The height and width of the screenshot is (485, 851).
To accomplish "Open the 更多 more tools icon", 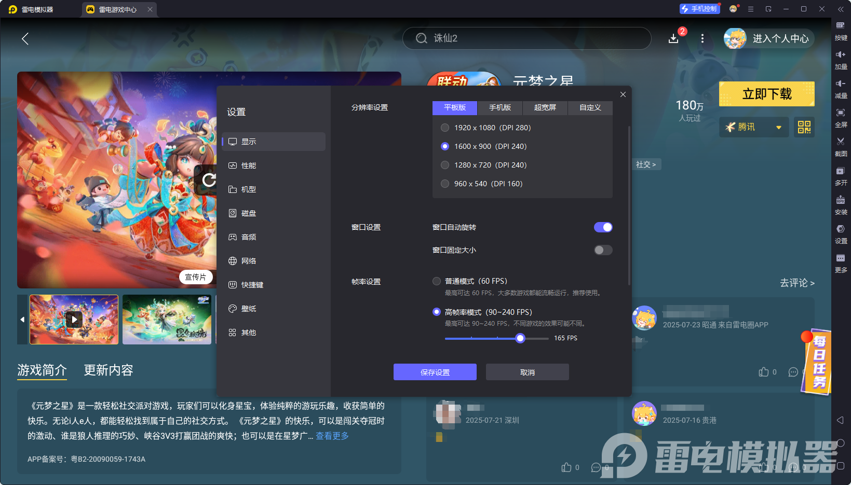I will pos(841,263).
